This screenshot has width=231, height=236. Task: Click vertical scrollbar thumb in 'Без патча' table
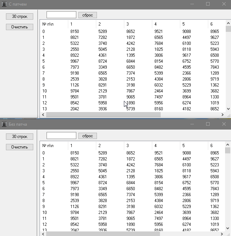point(227,150)
